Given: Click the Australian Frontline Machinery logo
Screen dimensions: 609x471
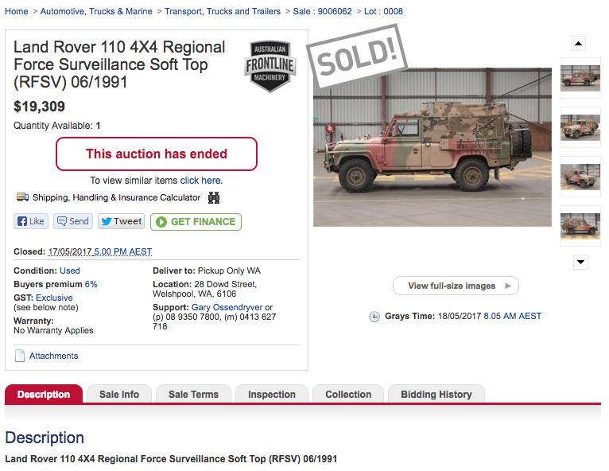Looking at the screenshot, I should click(270, 66).
